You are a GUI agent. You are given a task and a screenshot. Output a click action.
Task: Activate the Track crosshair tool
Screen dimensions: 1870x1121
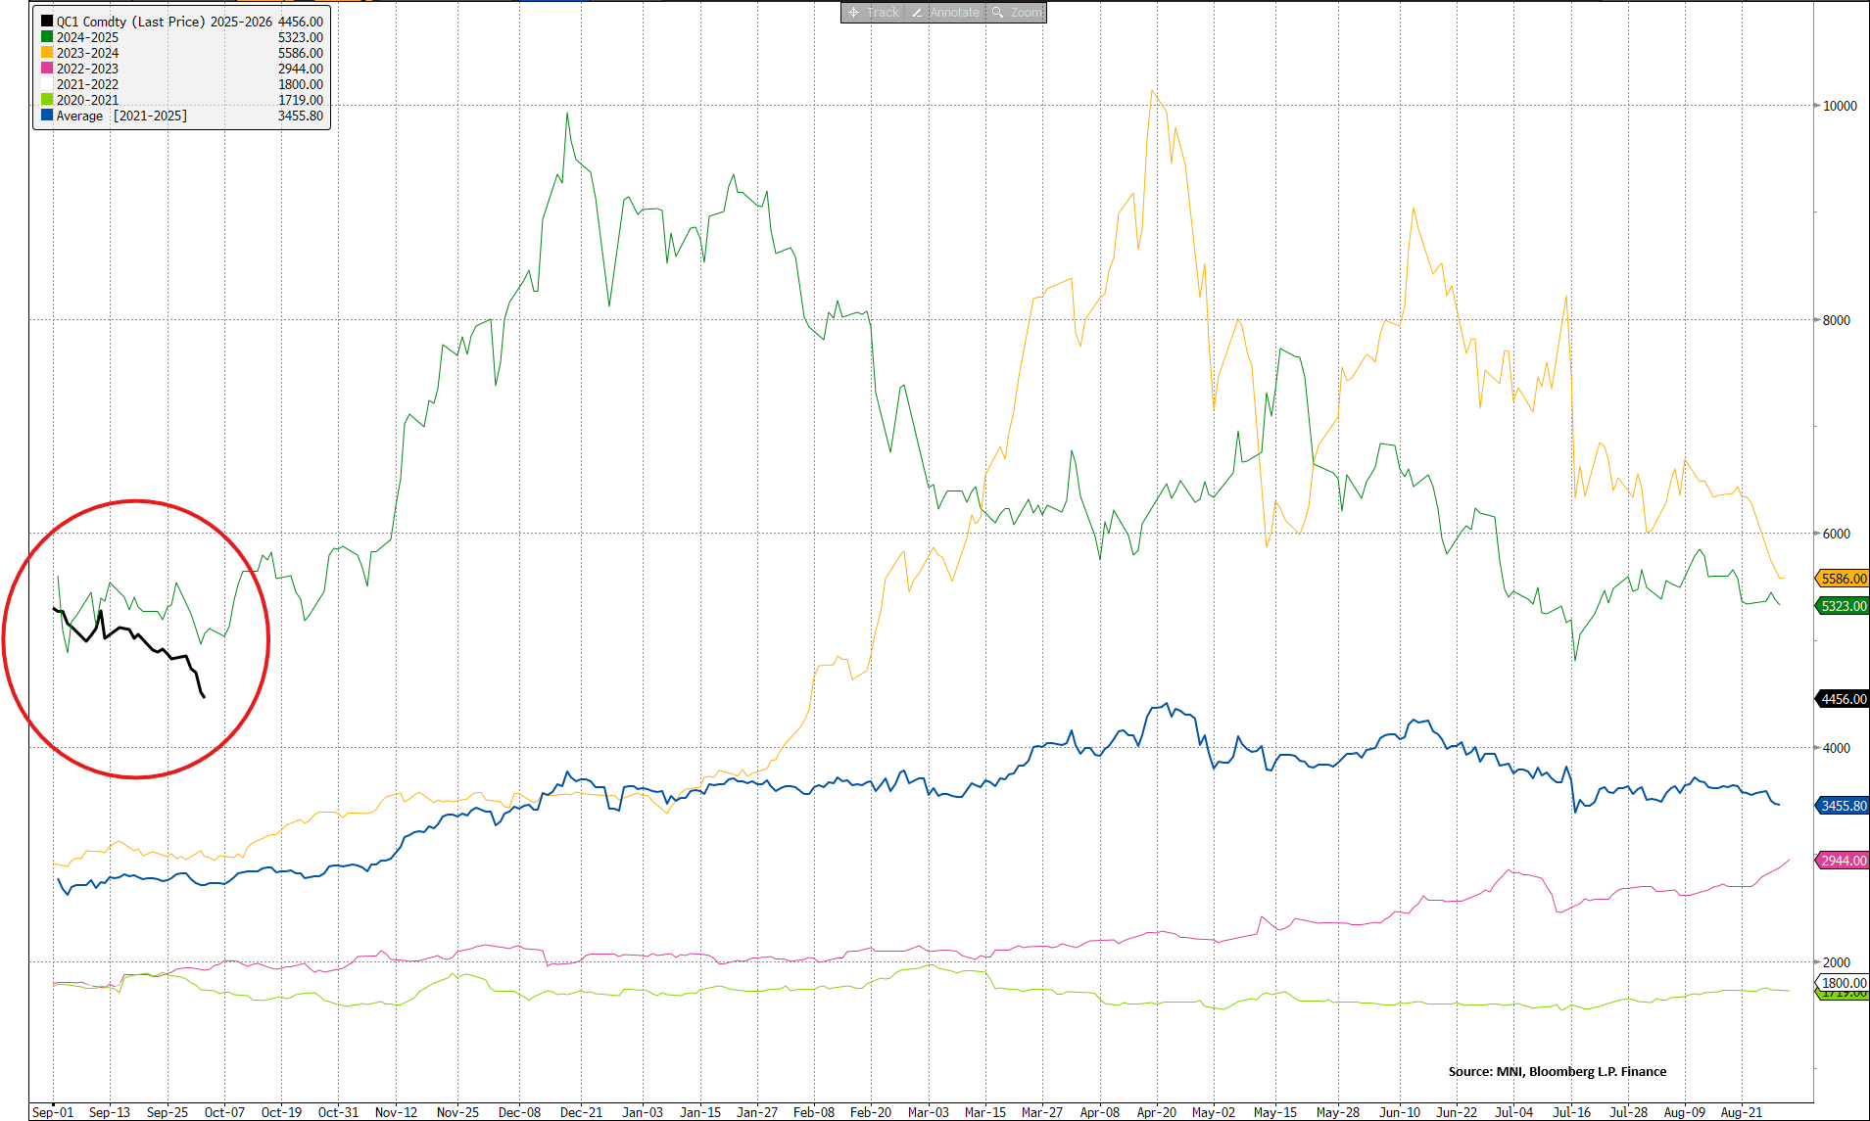873,13
